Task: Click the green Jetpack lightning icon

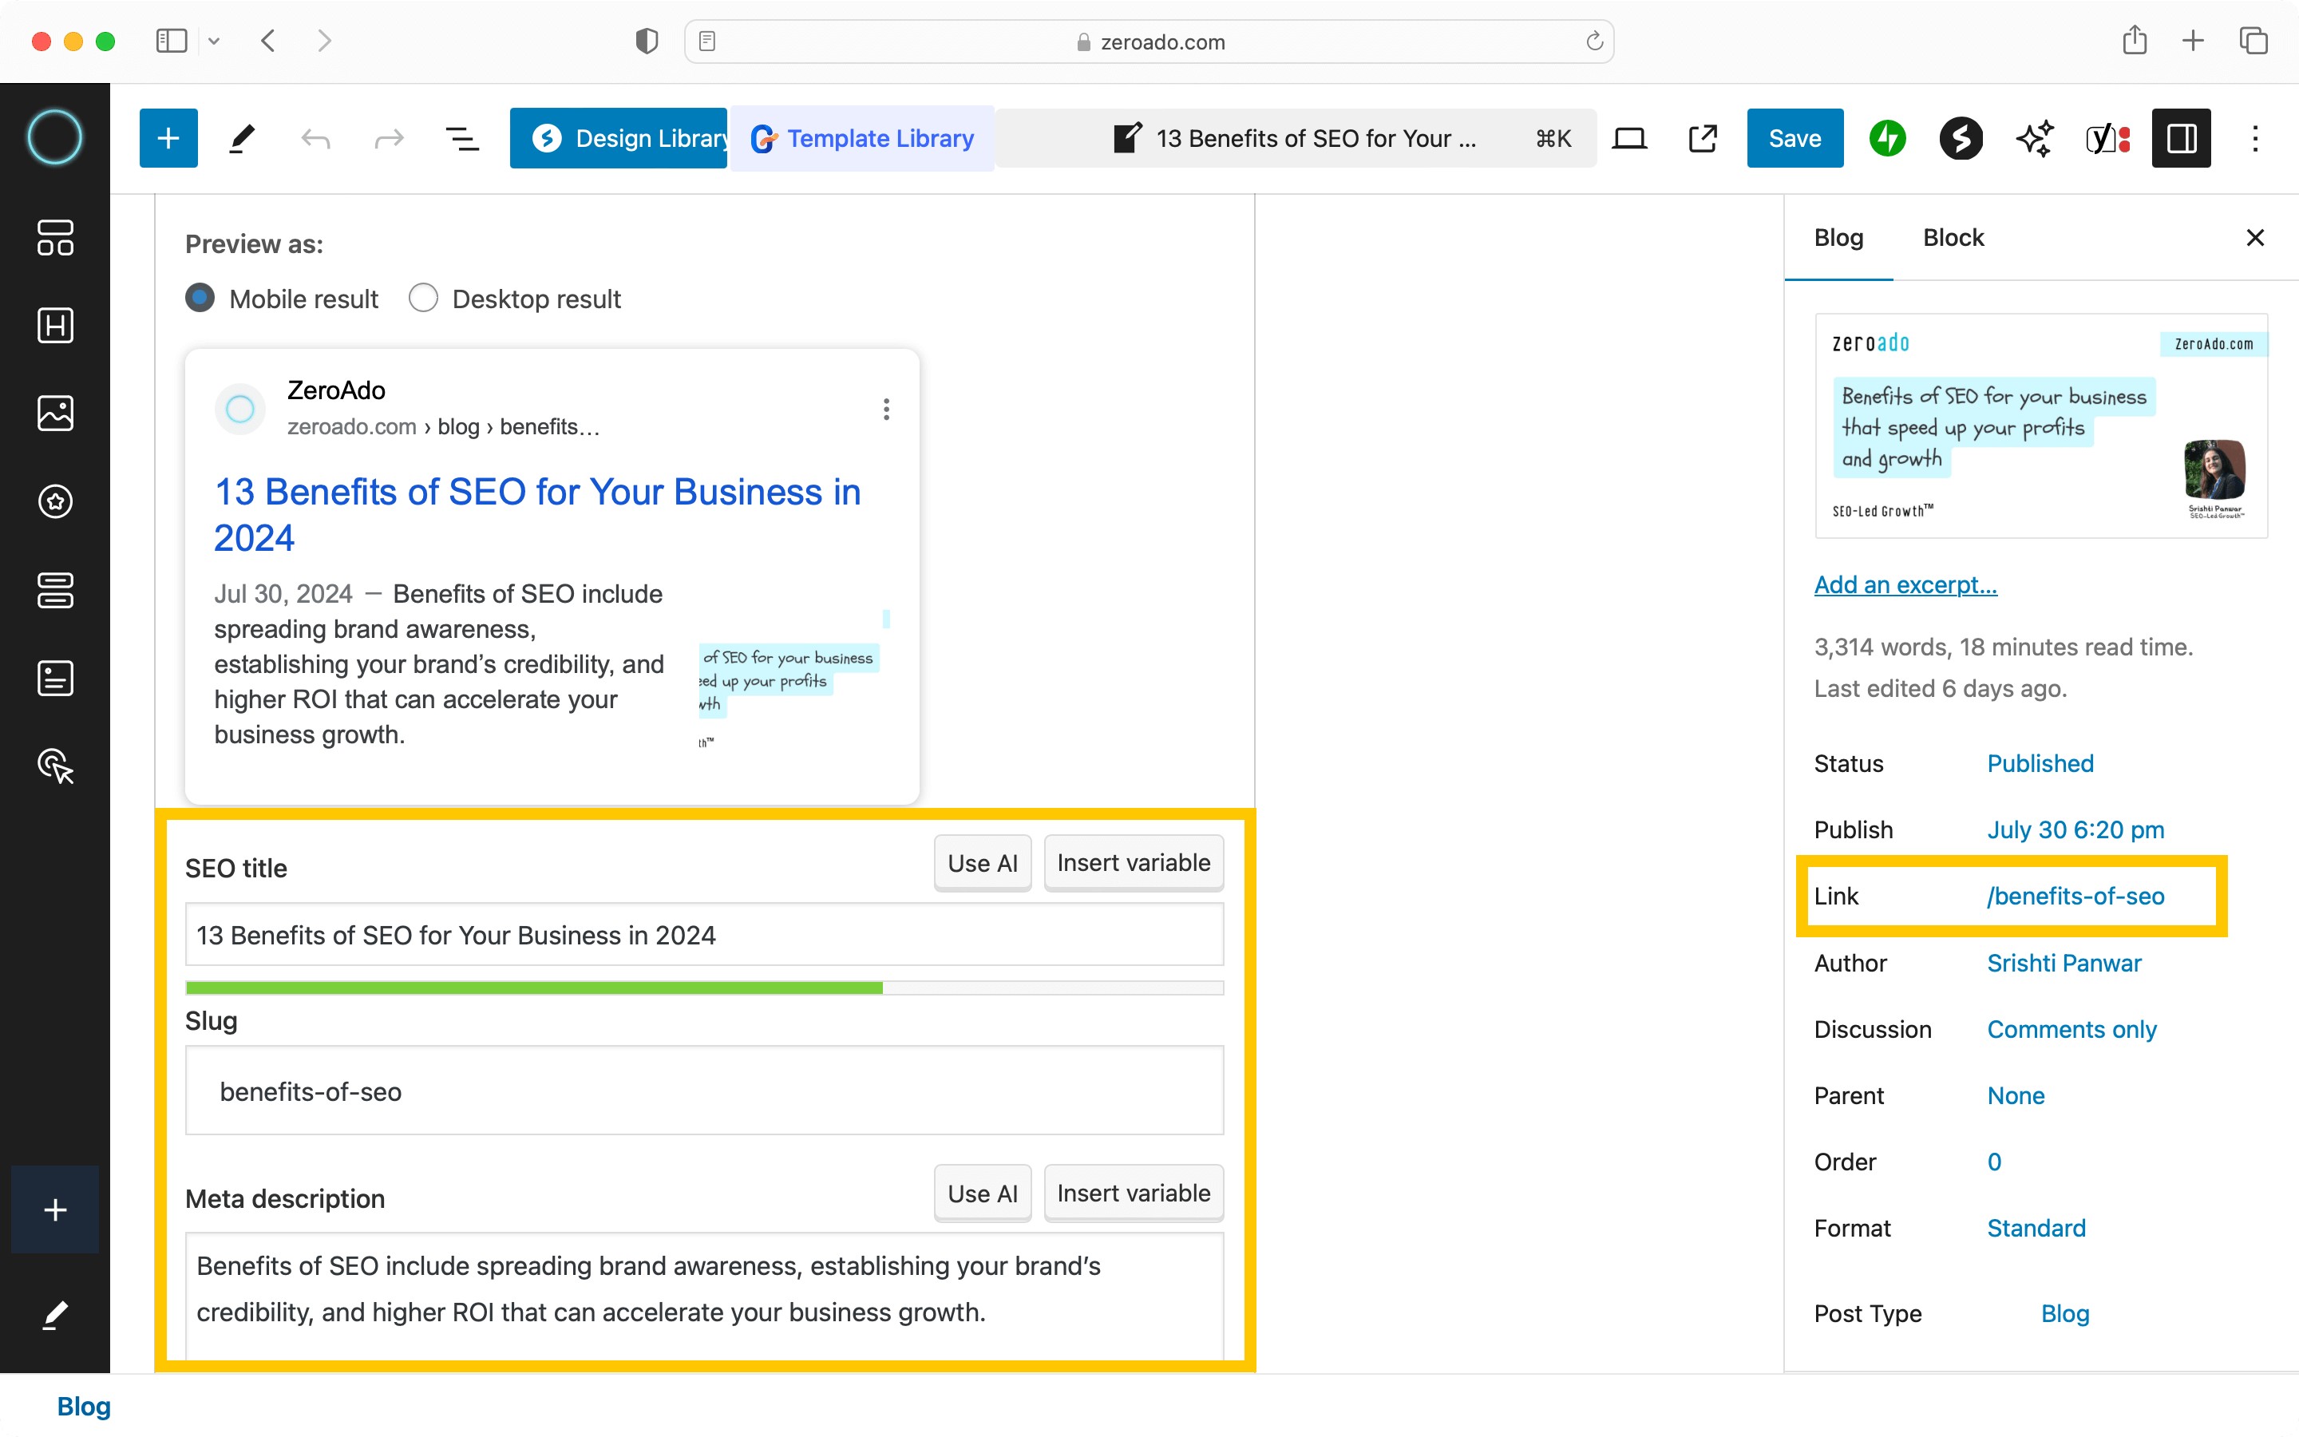Action: coord(1888,139)
